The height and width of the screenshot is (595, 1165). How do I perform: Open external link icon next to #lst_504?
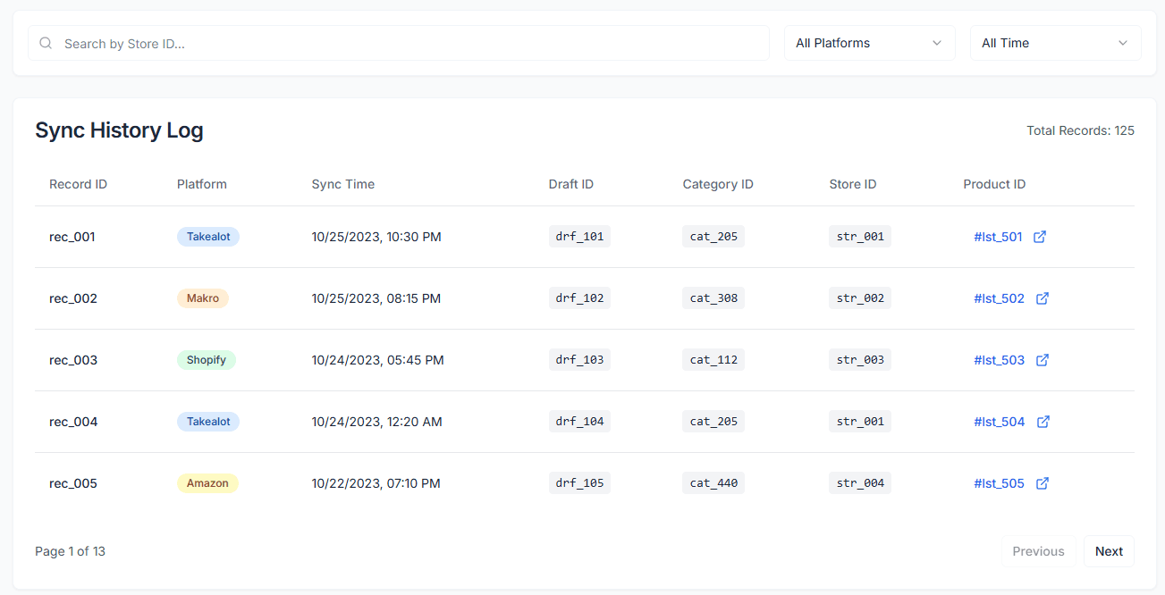click(x=1043, y=421)
